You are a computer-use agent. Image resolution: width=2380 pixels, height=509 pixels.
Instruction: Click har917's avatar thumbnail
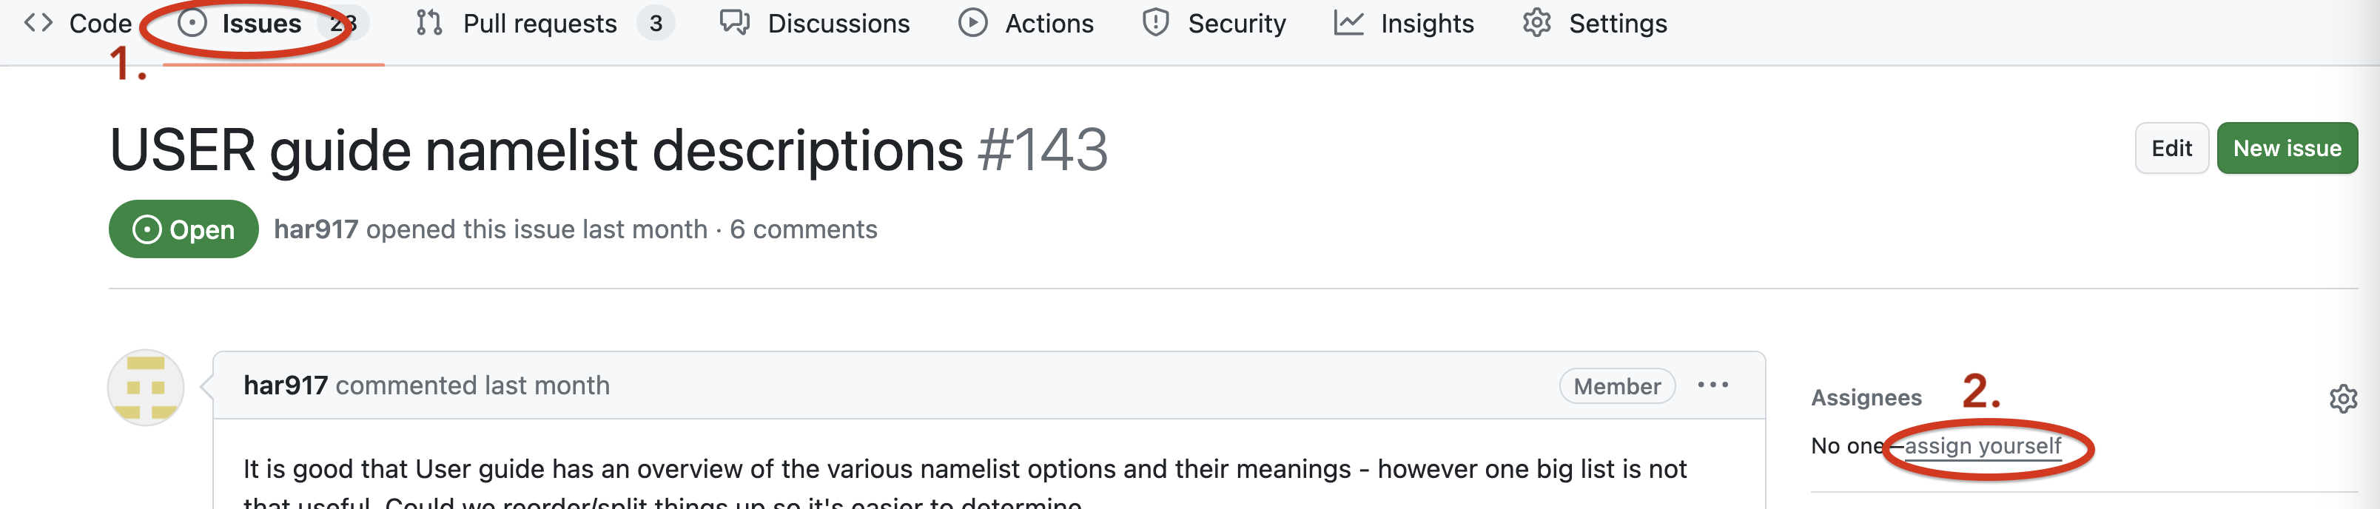tap(146, 387)
